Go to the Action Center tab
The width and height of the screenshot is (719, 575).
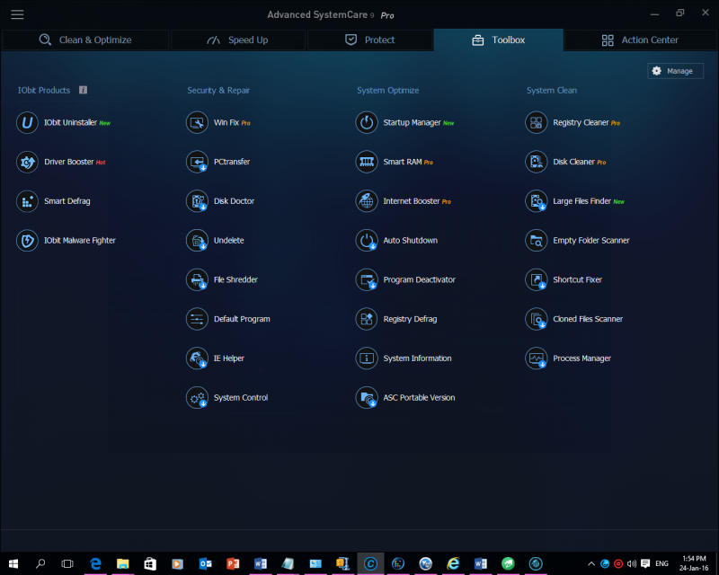tap(640, 40)
